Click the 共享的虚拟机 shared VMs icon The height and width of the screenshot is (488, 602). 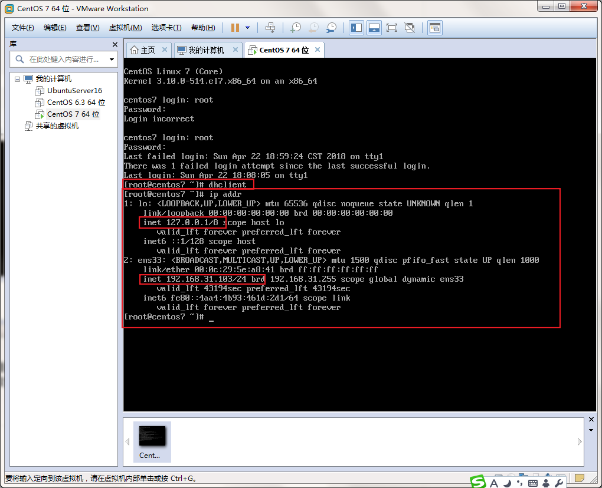(x=28, y=126)
